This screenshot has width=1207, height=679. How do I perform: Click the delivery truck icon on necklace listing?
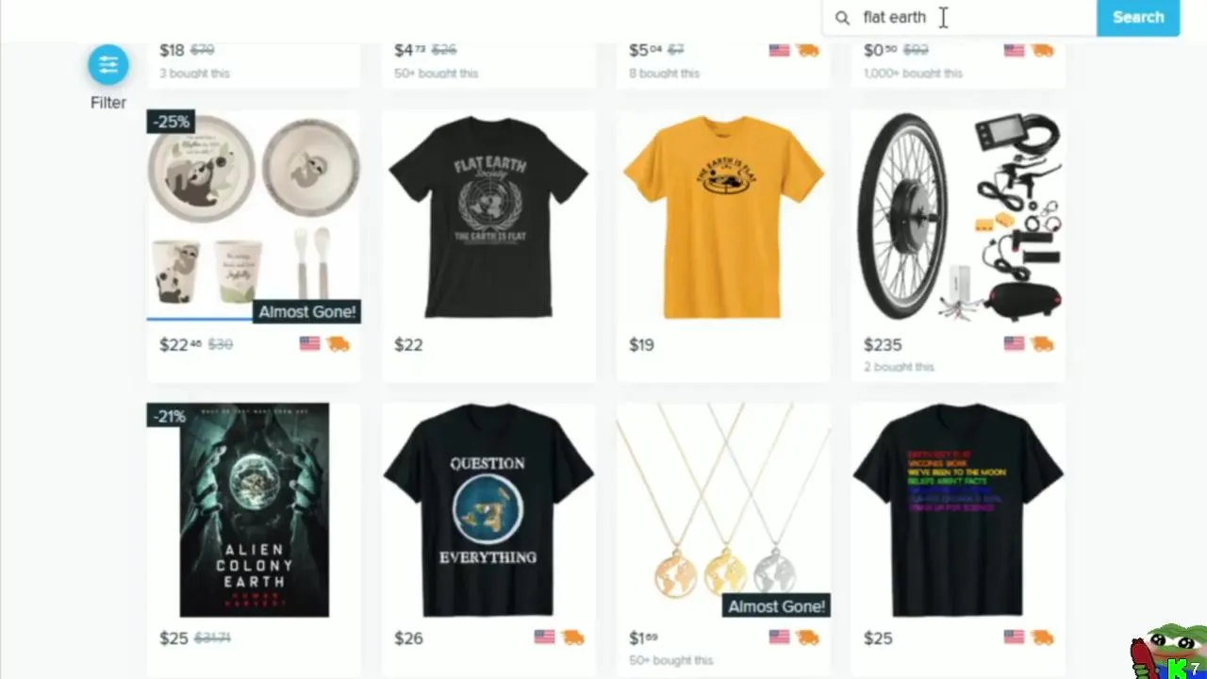tap(807, 638)
